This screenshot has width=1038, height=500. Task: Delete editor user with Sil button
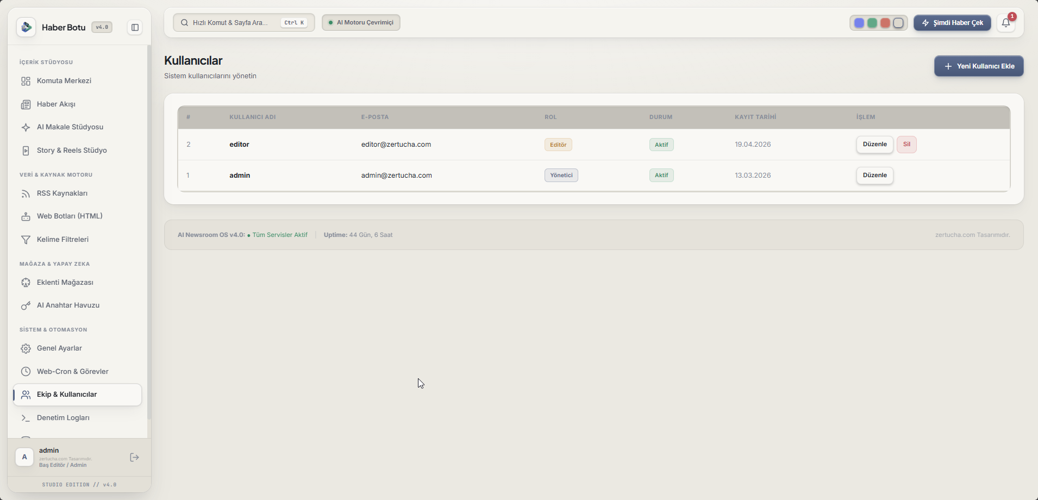click(906, 145)
